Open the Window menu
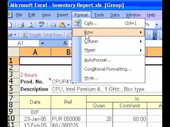 (x=133, y=15)
